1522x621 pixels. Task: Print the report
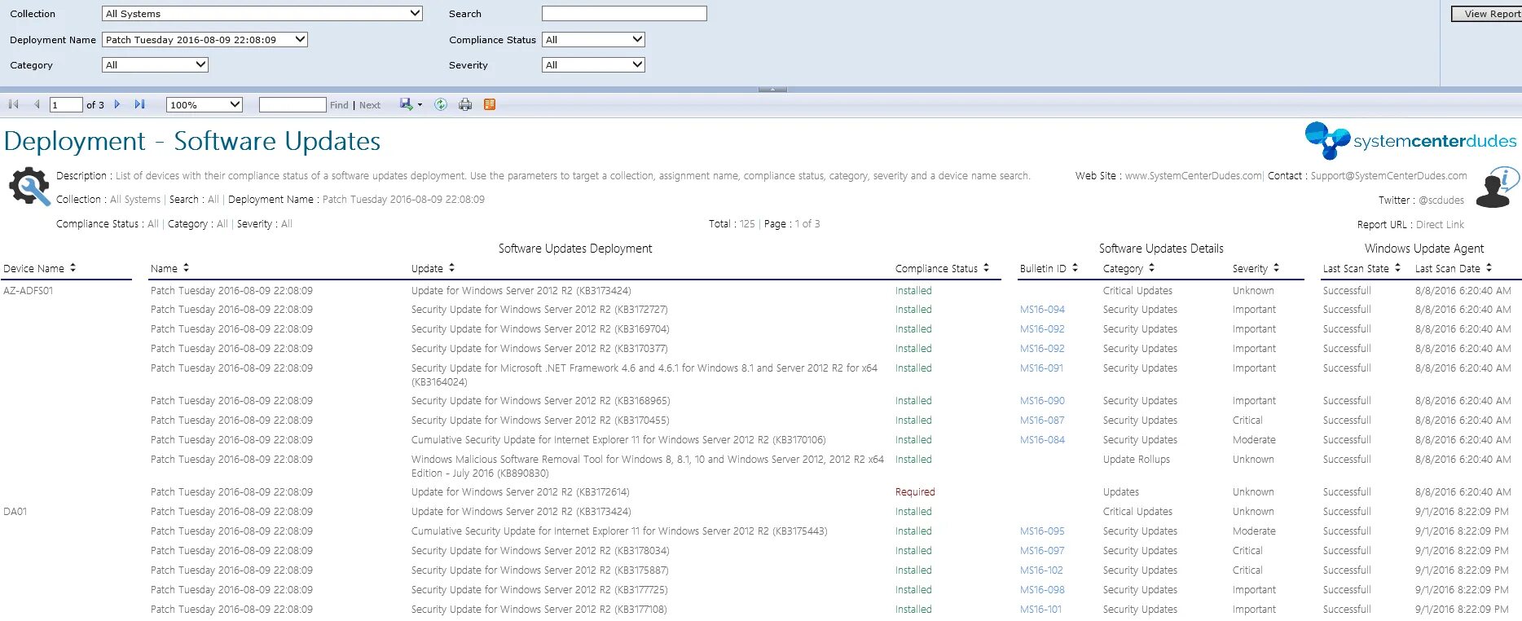(x=465, y=104)
